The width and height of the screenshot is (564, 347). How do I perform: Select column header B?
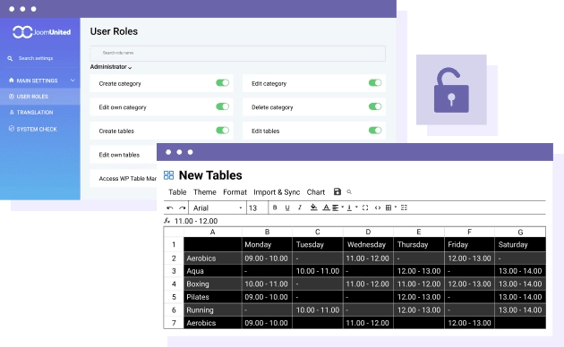coord(267,232)
